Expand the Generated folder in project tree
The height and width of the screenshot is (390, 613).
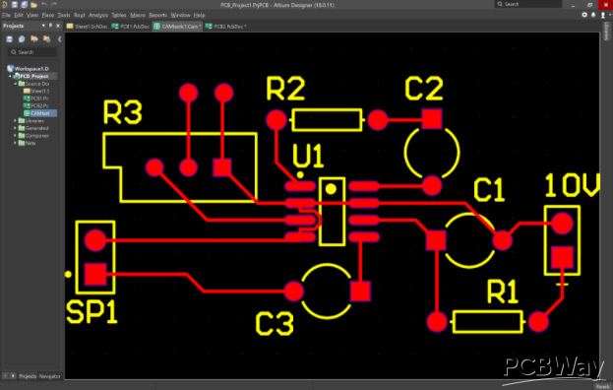pyautogui.click(x=15, y=128)
